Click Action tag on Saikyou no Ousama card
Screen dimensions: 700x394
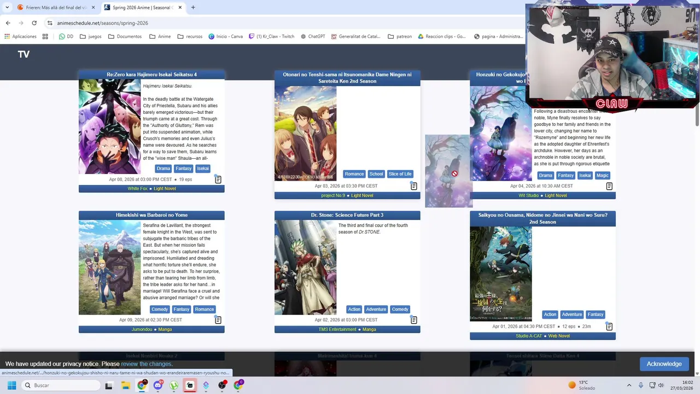(550, 314)
